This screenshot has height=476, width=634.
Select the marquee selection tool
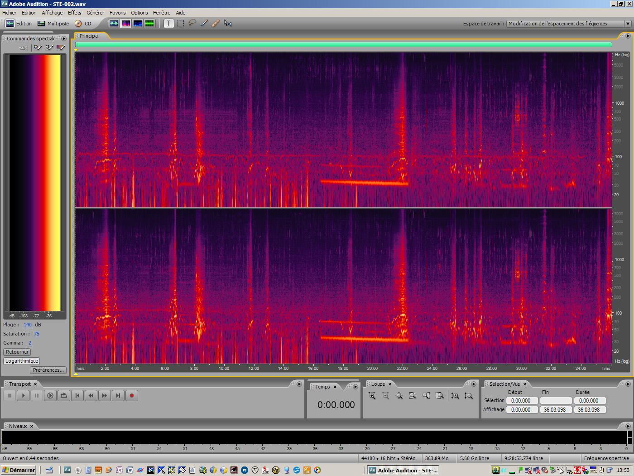(180, 23)
